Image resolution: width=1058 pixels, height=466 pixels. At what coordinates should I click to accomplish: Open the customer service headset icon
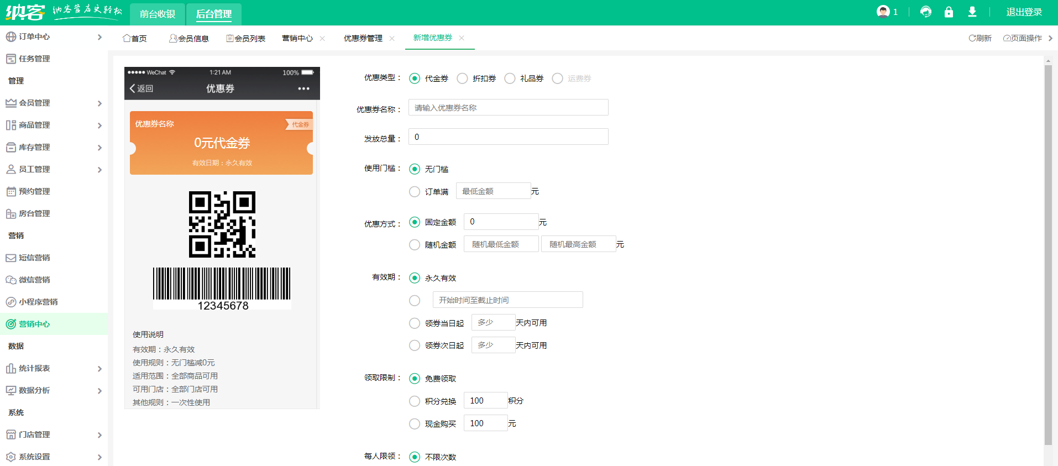point(926,12)
